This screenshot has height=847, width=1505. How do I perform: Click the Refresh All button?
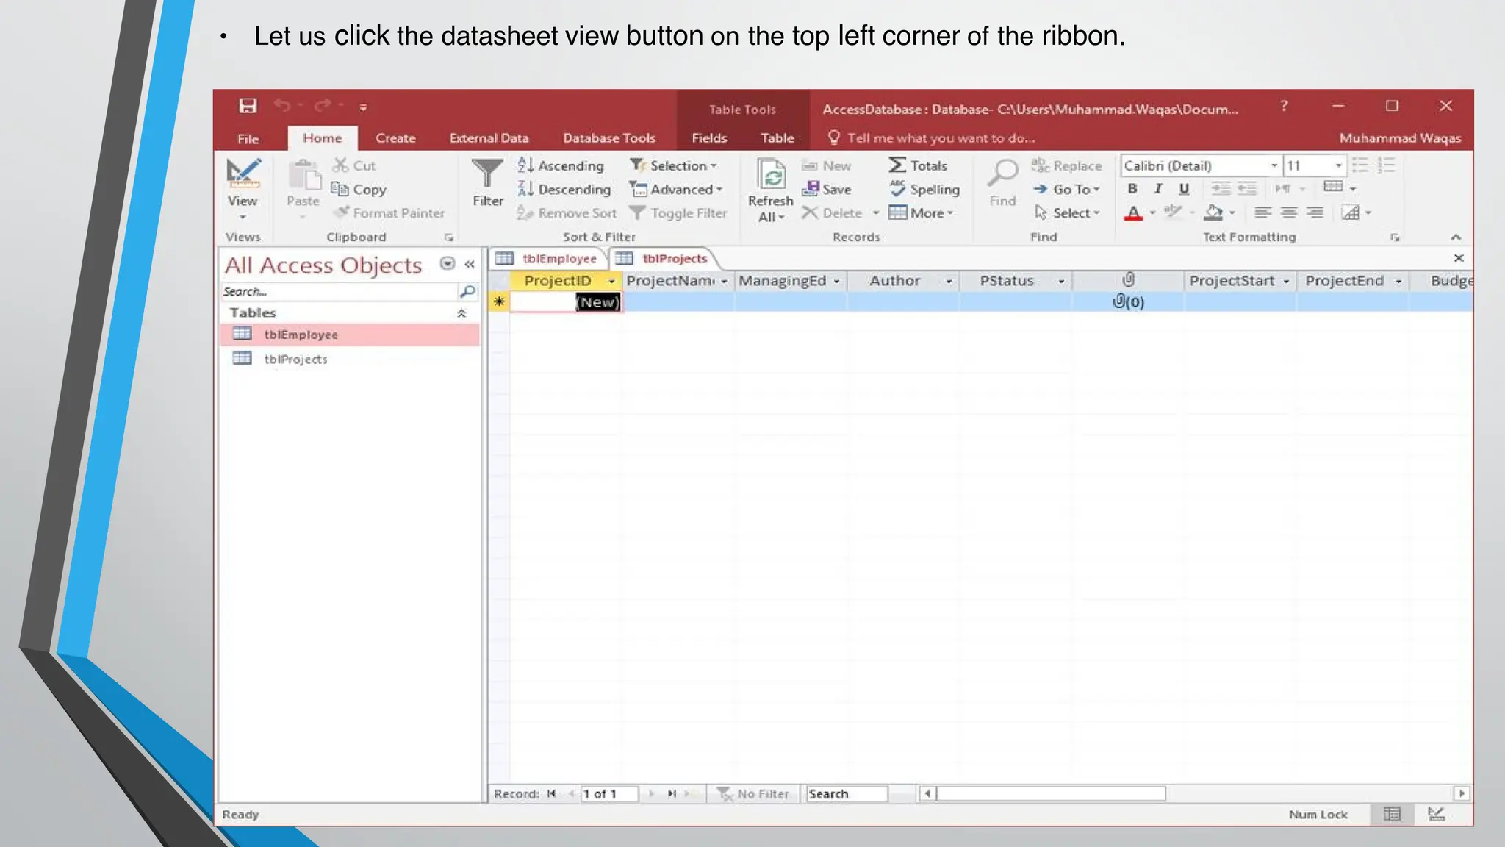point(771,190)
